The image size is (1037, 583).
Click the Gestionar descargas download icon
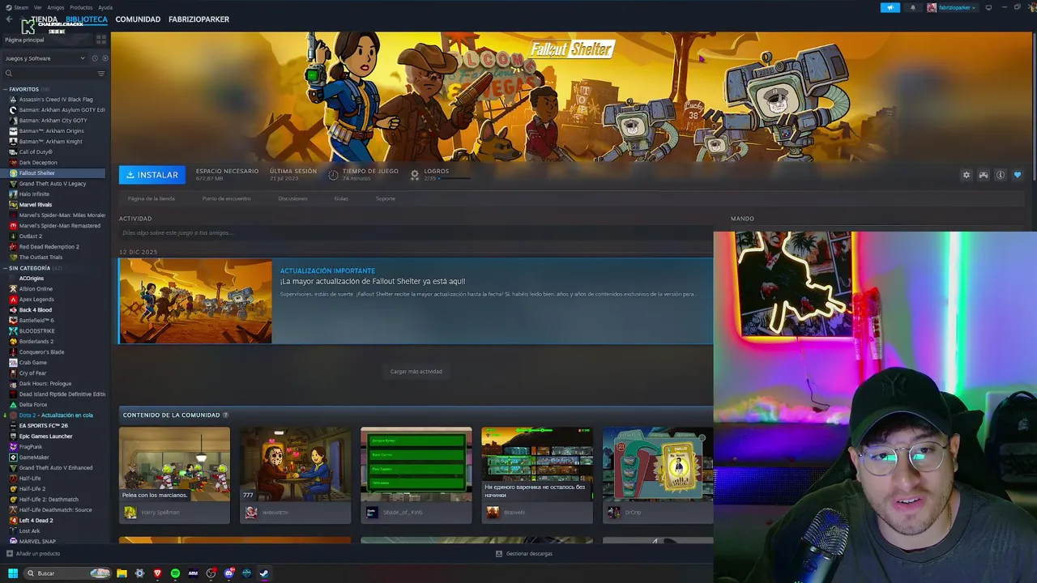click(x=499, y=554)
